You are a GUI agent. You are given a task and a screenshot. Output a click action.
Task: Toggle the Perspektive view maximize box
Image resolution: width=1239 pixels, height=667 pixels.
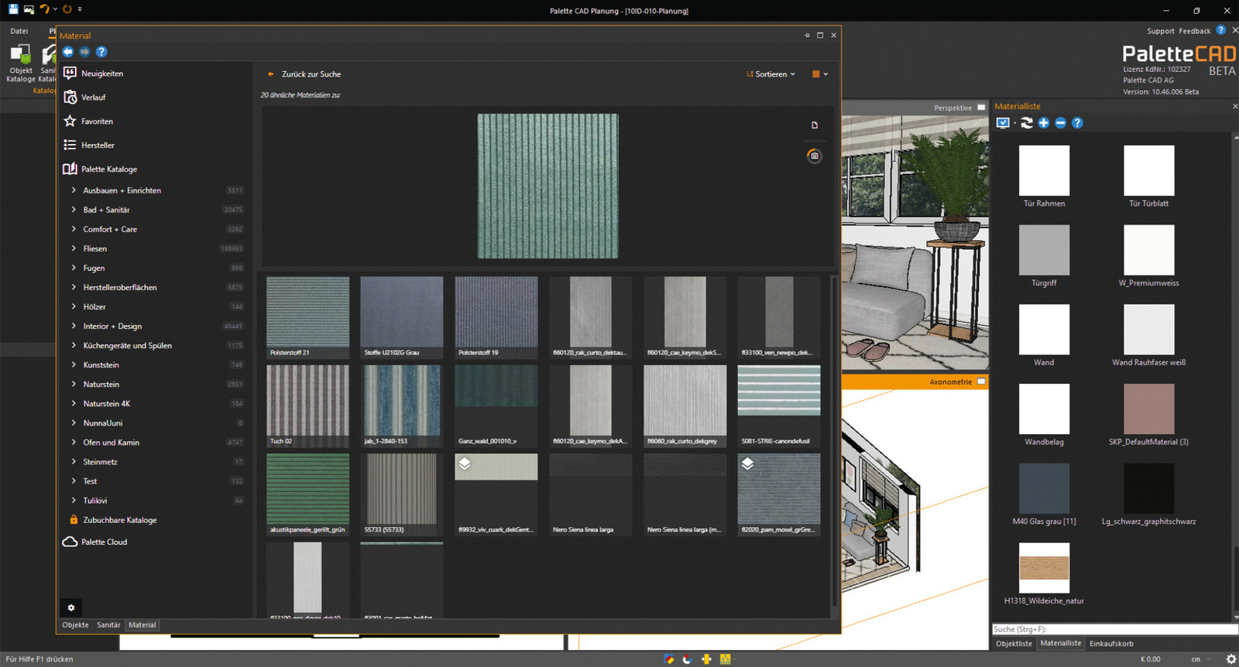click(981, 108)
